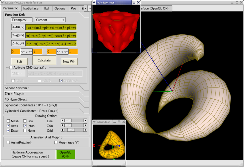Click the New Win button
This screenshot has width=244, height=167.
(x=69, y=61)
